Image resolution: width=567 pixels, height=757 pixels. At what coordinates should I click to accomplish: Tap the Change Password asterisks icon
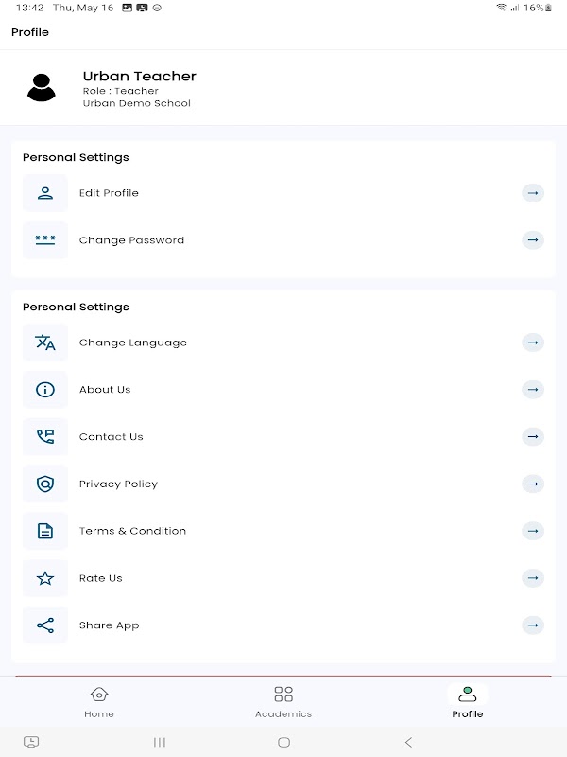coord(45,240)
